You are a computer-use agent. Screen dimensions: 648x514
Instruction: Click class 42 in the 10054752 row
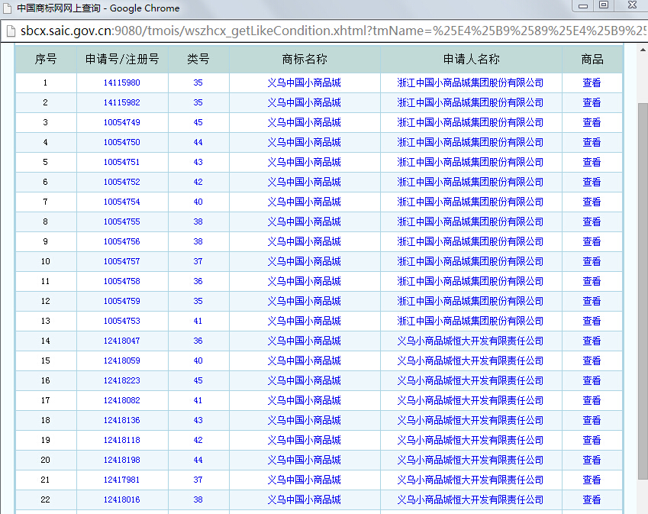click(198, 182)
